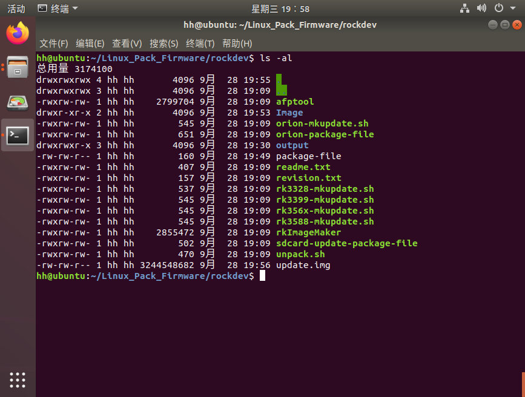525x397 pixels.
Task: Open the 文件(F) menu
Action: pos(54,43)
